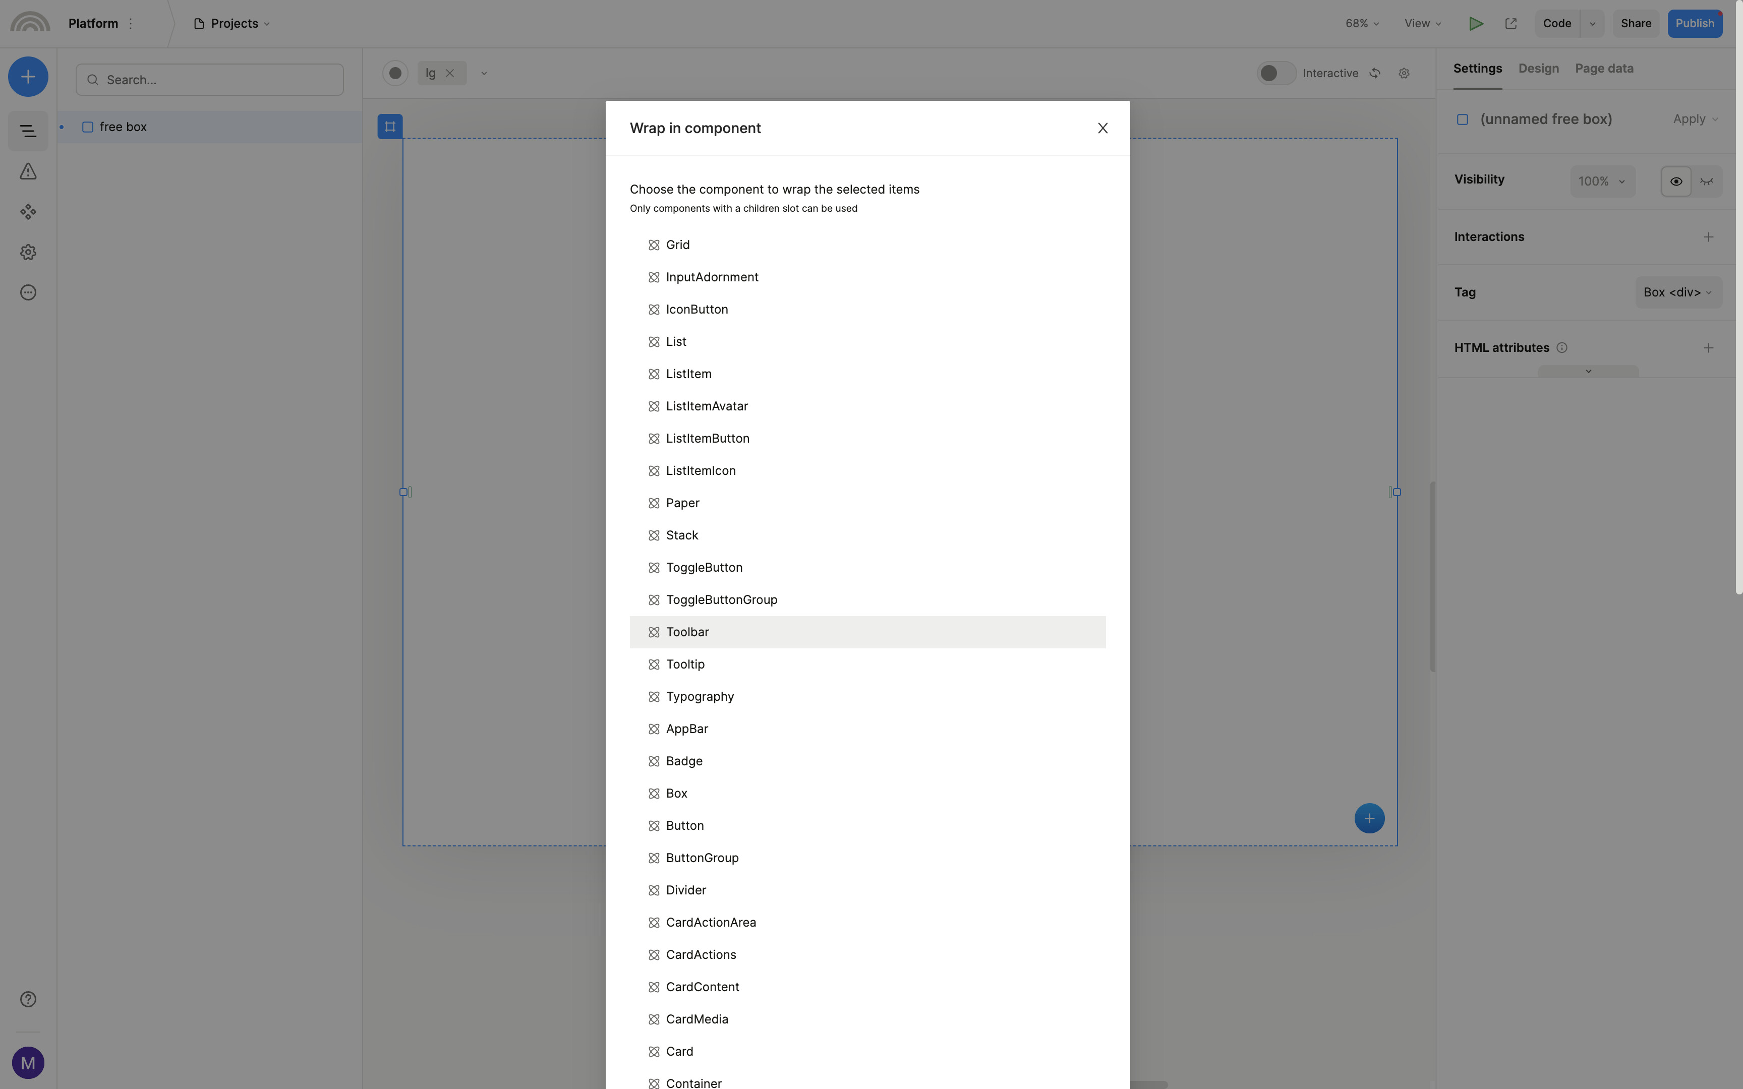Screen dimensions: 1743x1089
Task: Click the blue add element plus button
Action: [x=28, y=76]
